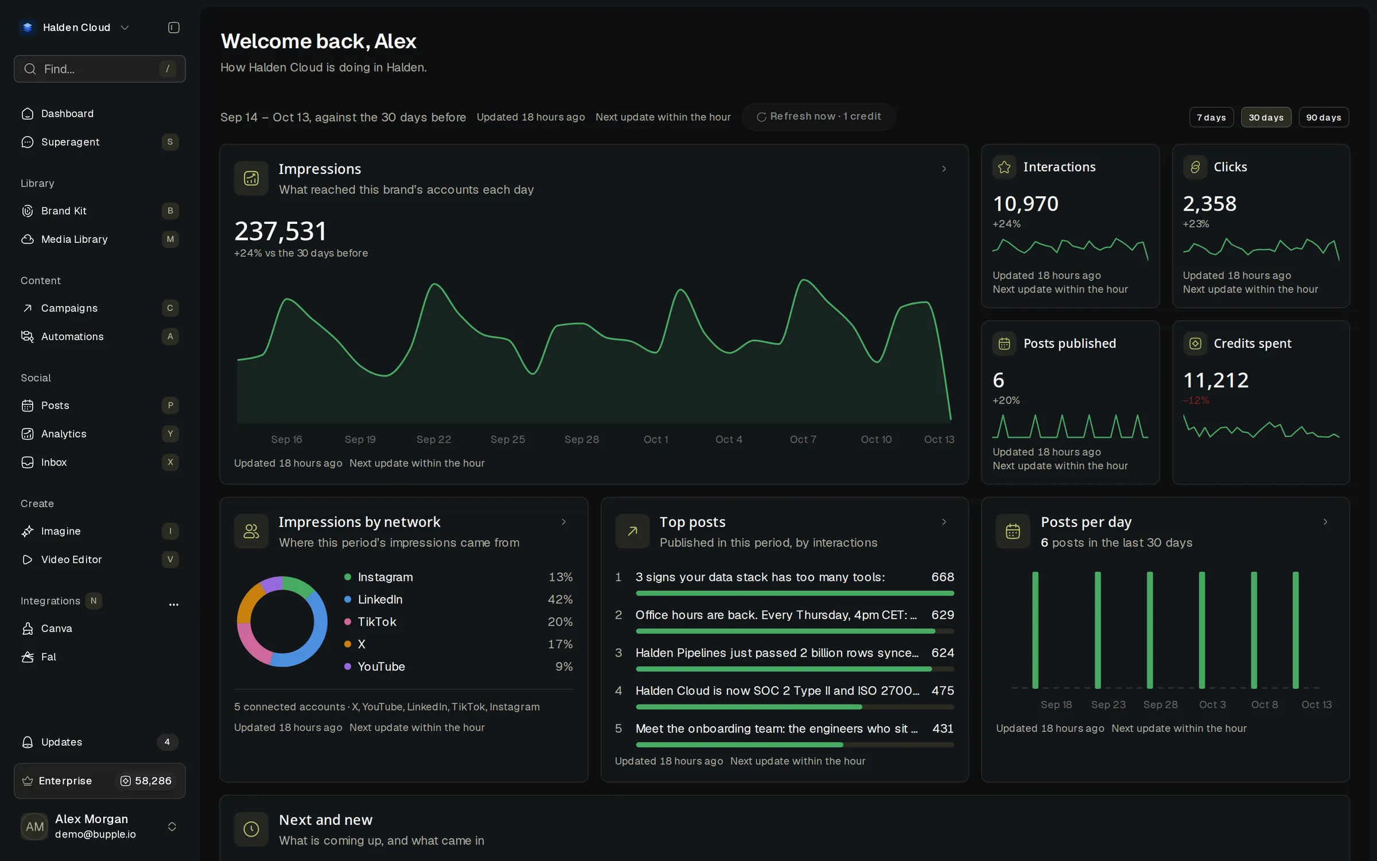Click the Impressions card chart icon

tap(251, 179)
